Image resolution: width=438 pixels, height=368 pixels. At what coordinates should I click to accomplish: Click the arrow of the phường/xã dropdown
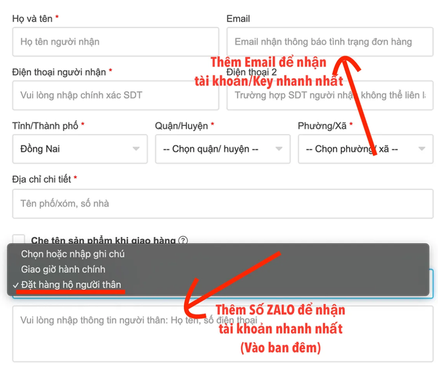click(422, 149)
